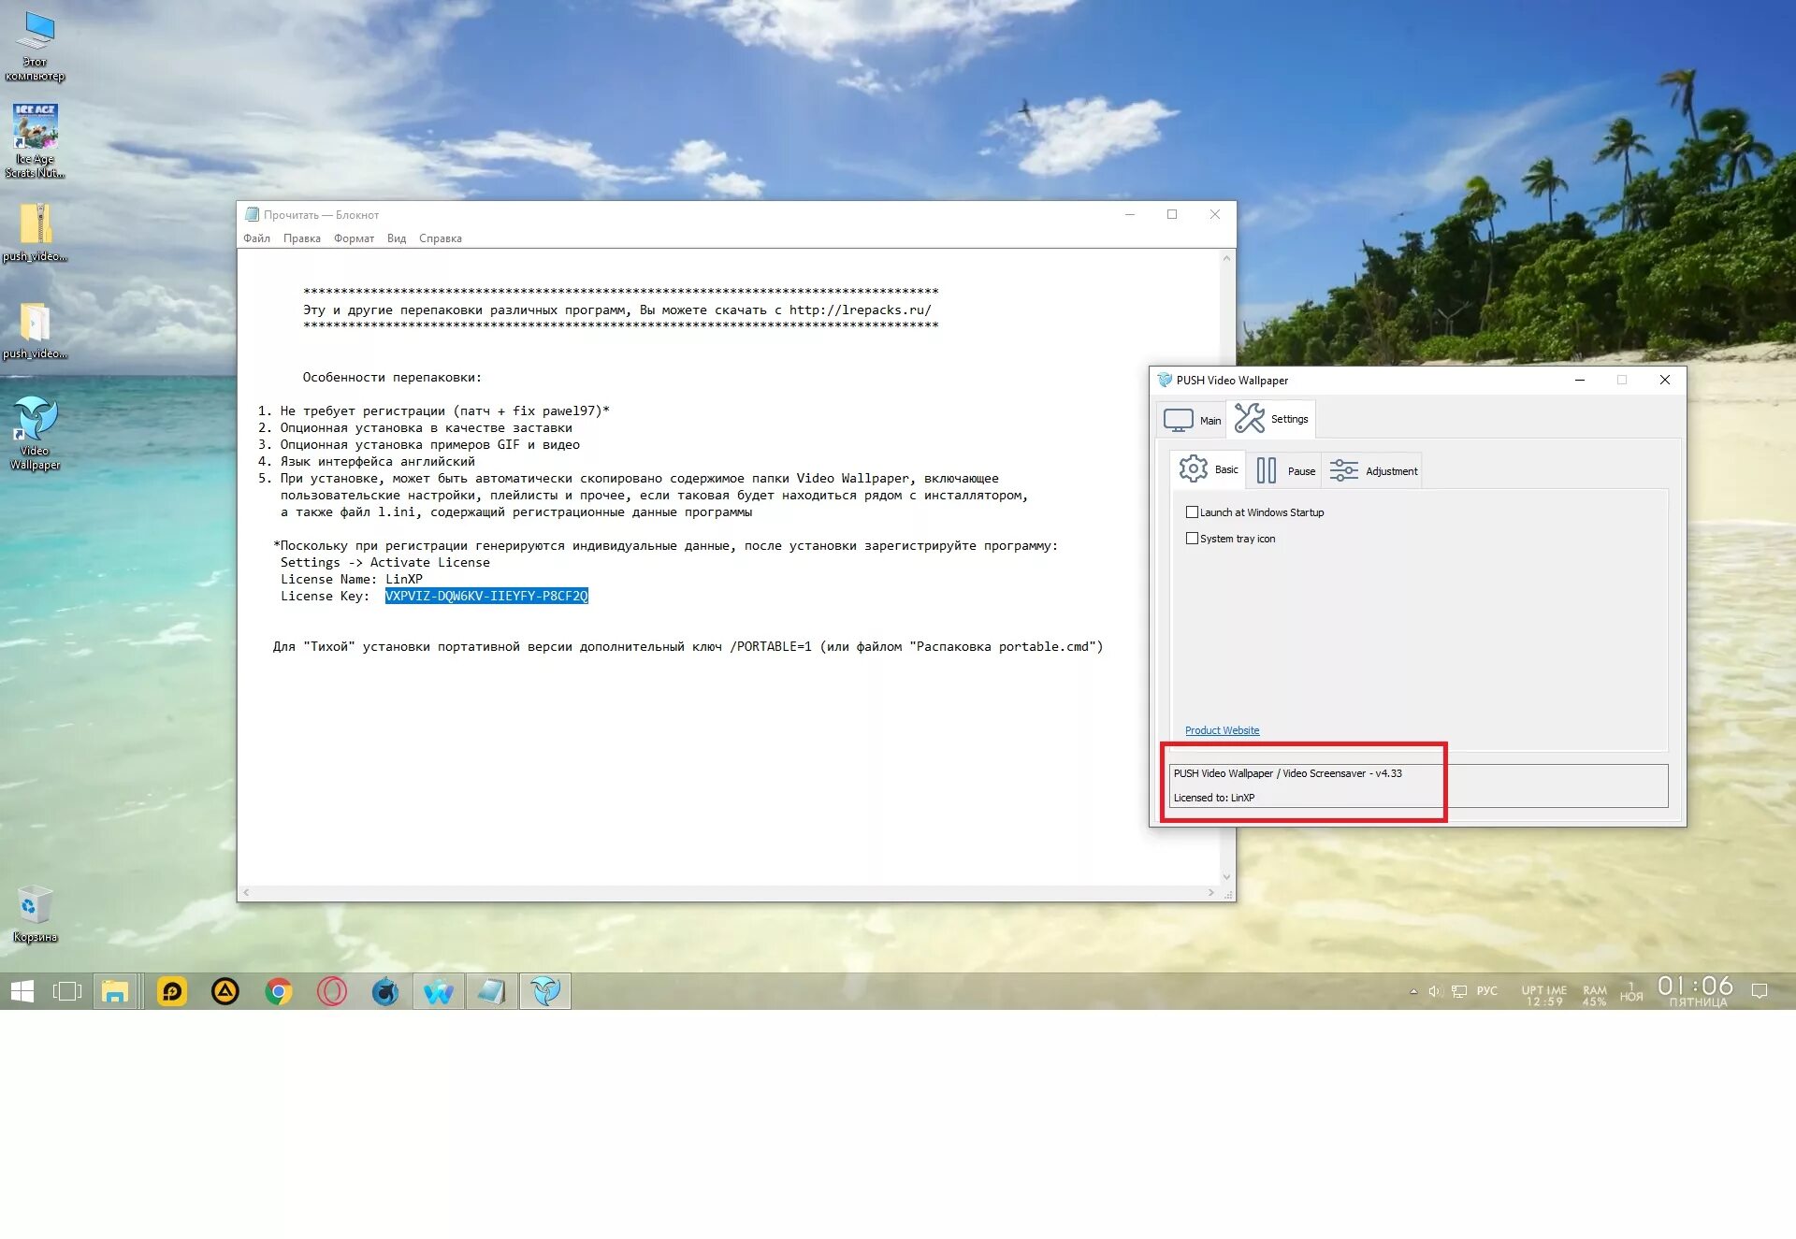Toggle the System tray icon checkbox
The height and width of the screenshot is (1239, 1796).
pyautogui.click(x=1192, y=539)
